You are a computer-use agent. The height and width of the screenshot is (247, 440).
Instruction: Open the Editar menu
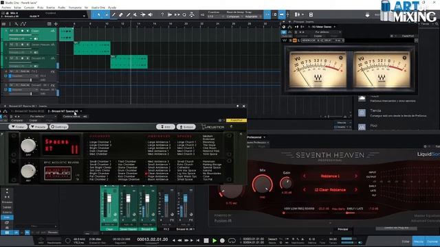pos(17,8)
